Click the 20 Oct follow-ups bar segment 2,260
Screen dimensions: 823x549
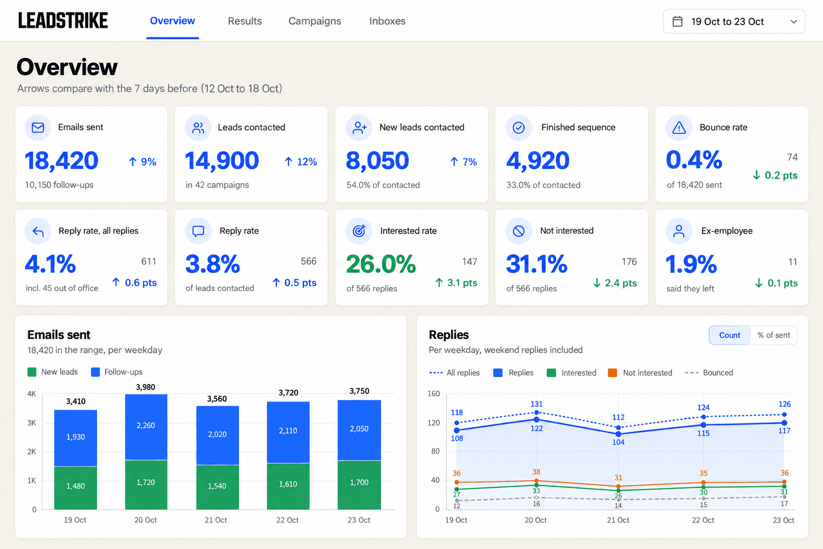click(x=146, y=427)
